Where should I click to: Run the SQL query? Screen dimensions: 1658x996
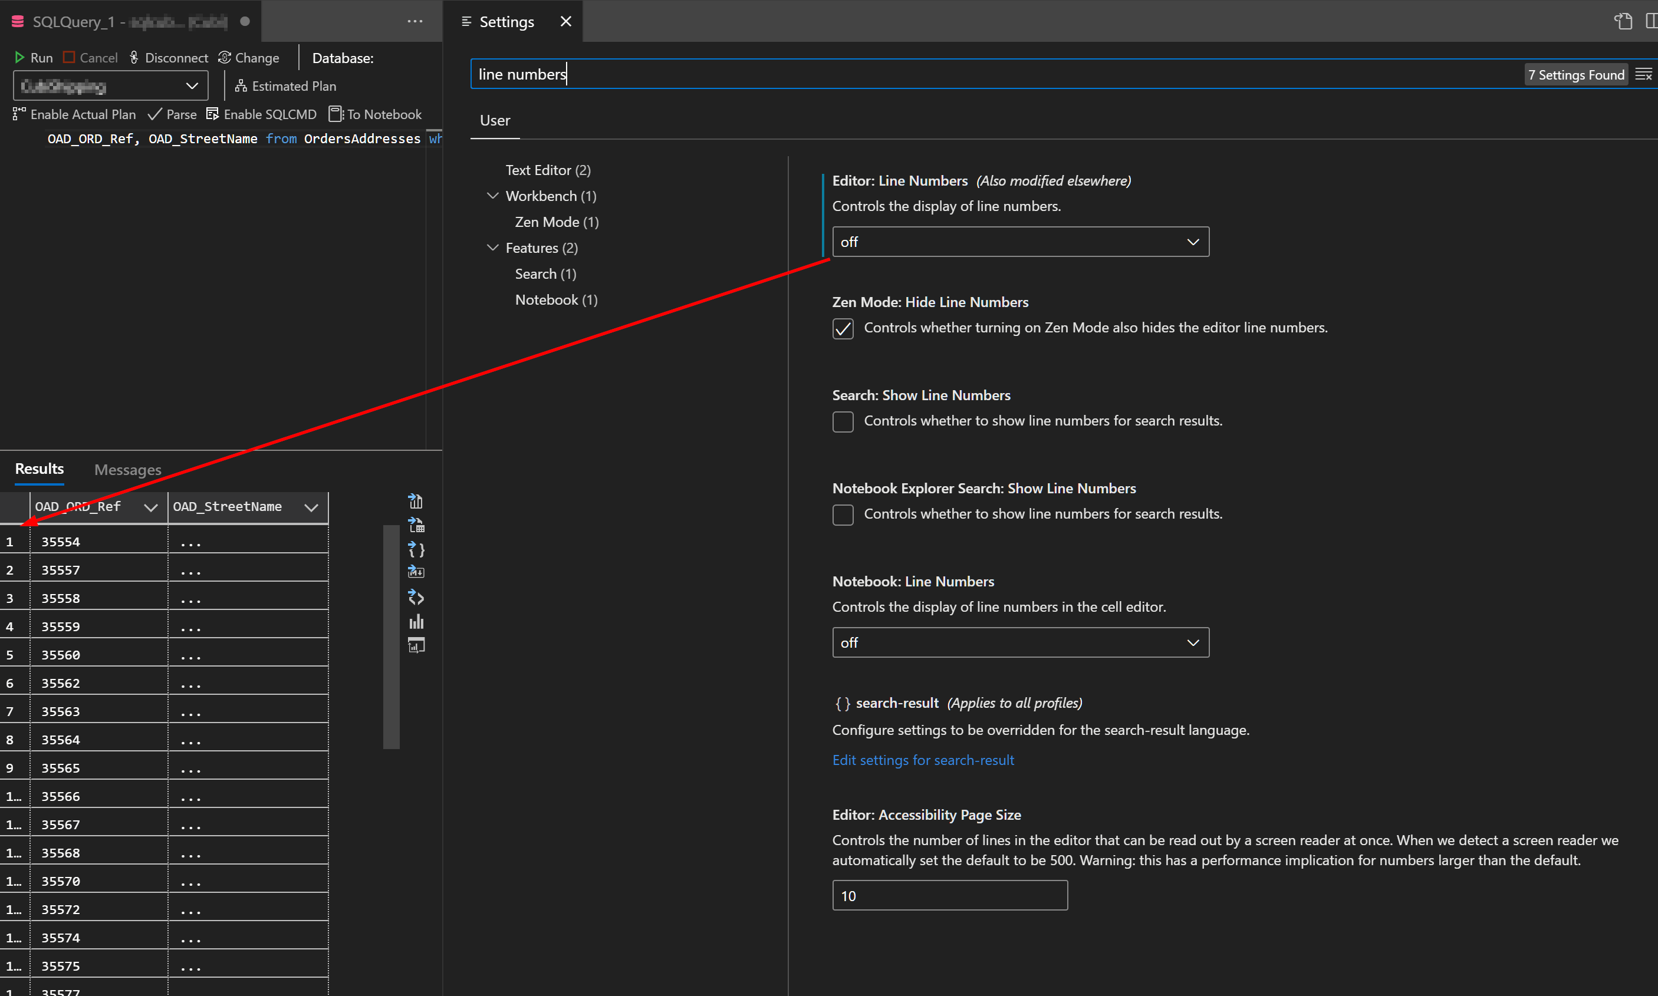33,58
